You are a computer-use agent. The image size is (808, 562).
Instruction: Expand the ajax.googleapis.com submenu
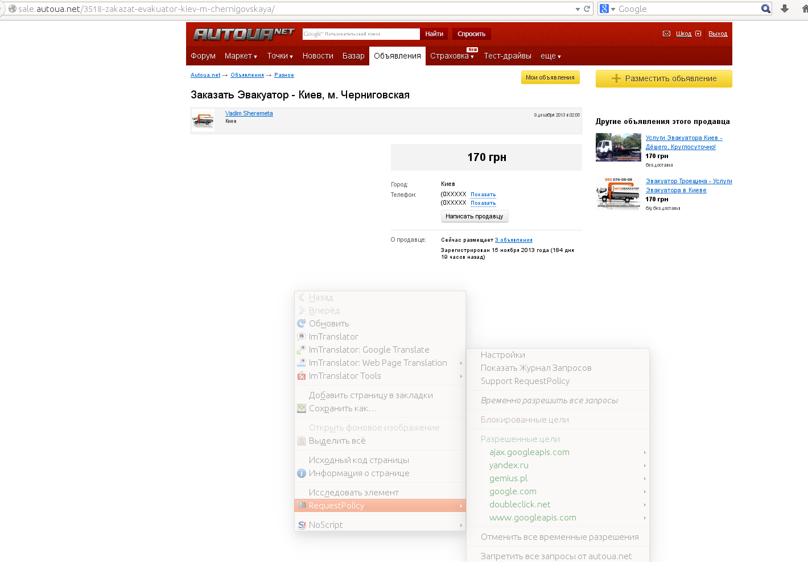[644, 452]
